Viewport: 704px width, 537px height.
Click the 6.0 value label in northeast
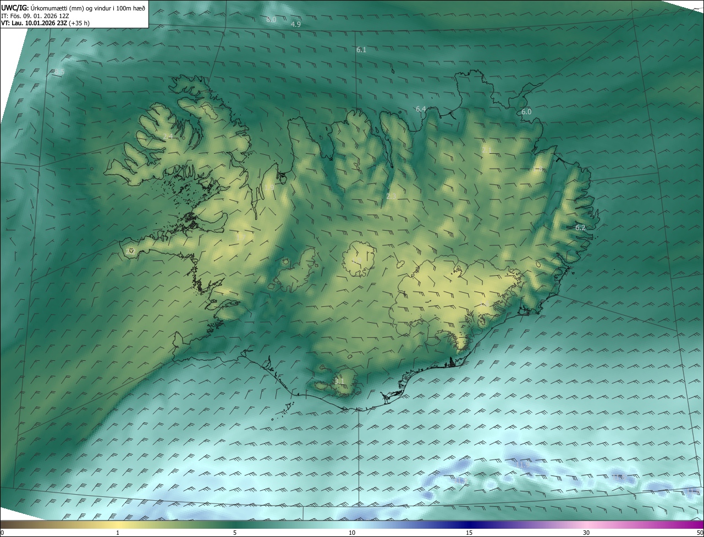[526, 111]
